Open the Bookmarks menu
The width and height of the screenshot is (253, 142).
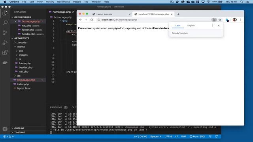click(63, 2)
